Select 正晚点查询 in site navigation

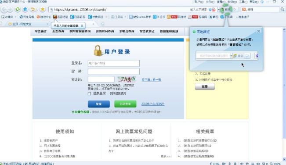(x=127, y=31)
